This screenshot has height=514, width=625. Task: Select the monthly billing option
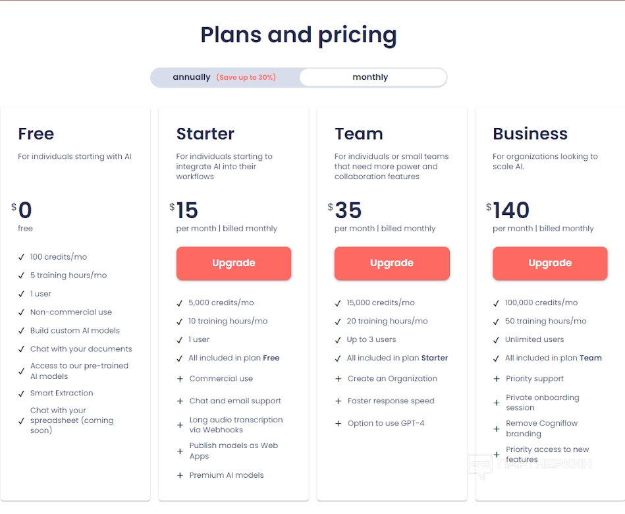370,77
